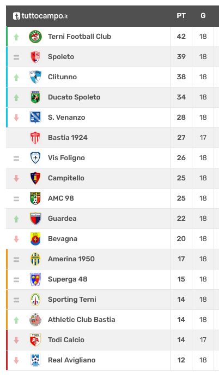Click the AMC 98 team crest
The width and height of the screenshot is (219, 375).
pos(35,198)
